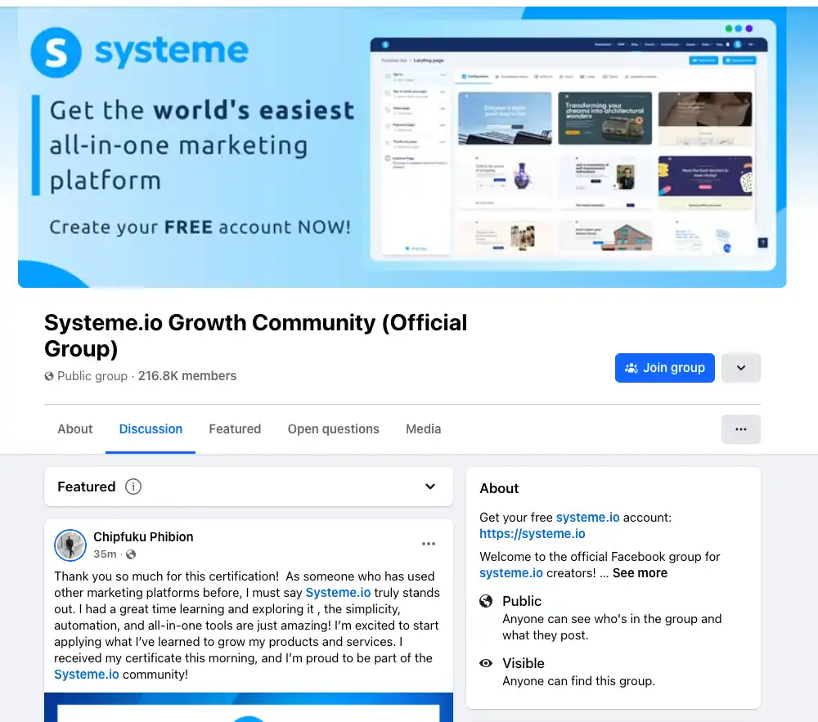Select the About tab

[74, 428]
